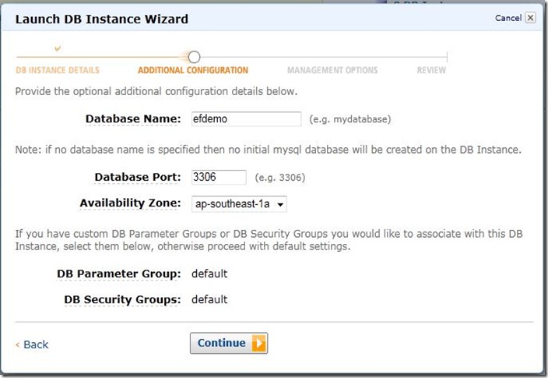Image resolution: width=548 pixels, height=378 pixels.
Task: Jump to Management Options step
Action: (x=332, y=70)
